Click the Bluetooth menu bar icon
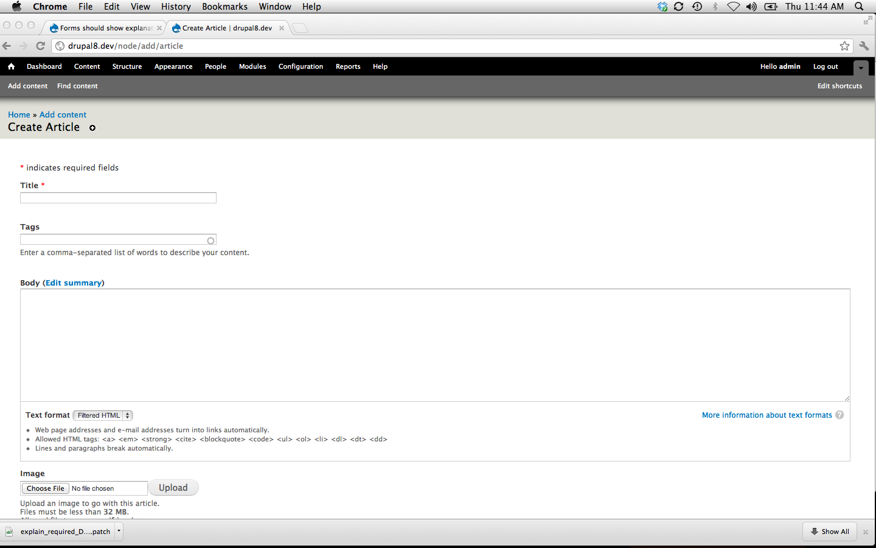The width and height of the screenshot is (876, 548). coord(714,7)
